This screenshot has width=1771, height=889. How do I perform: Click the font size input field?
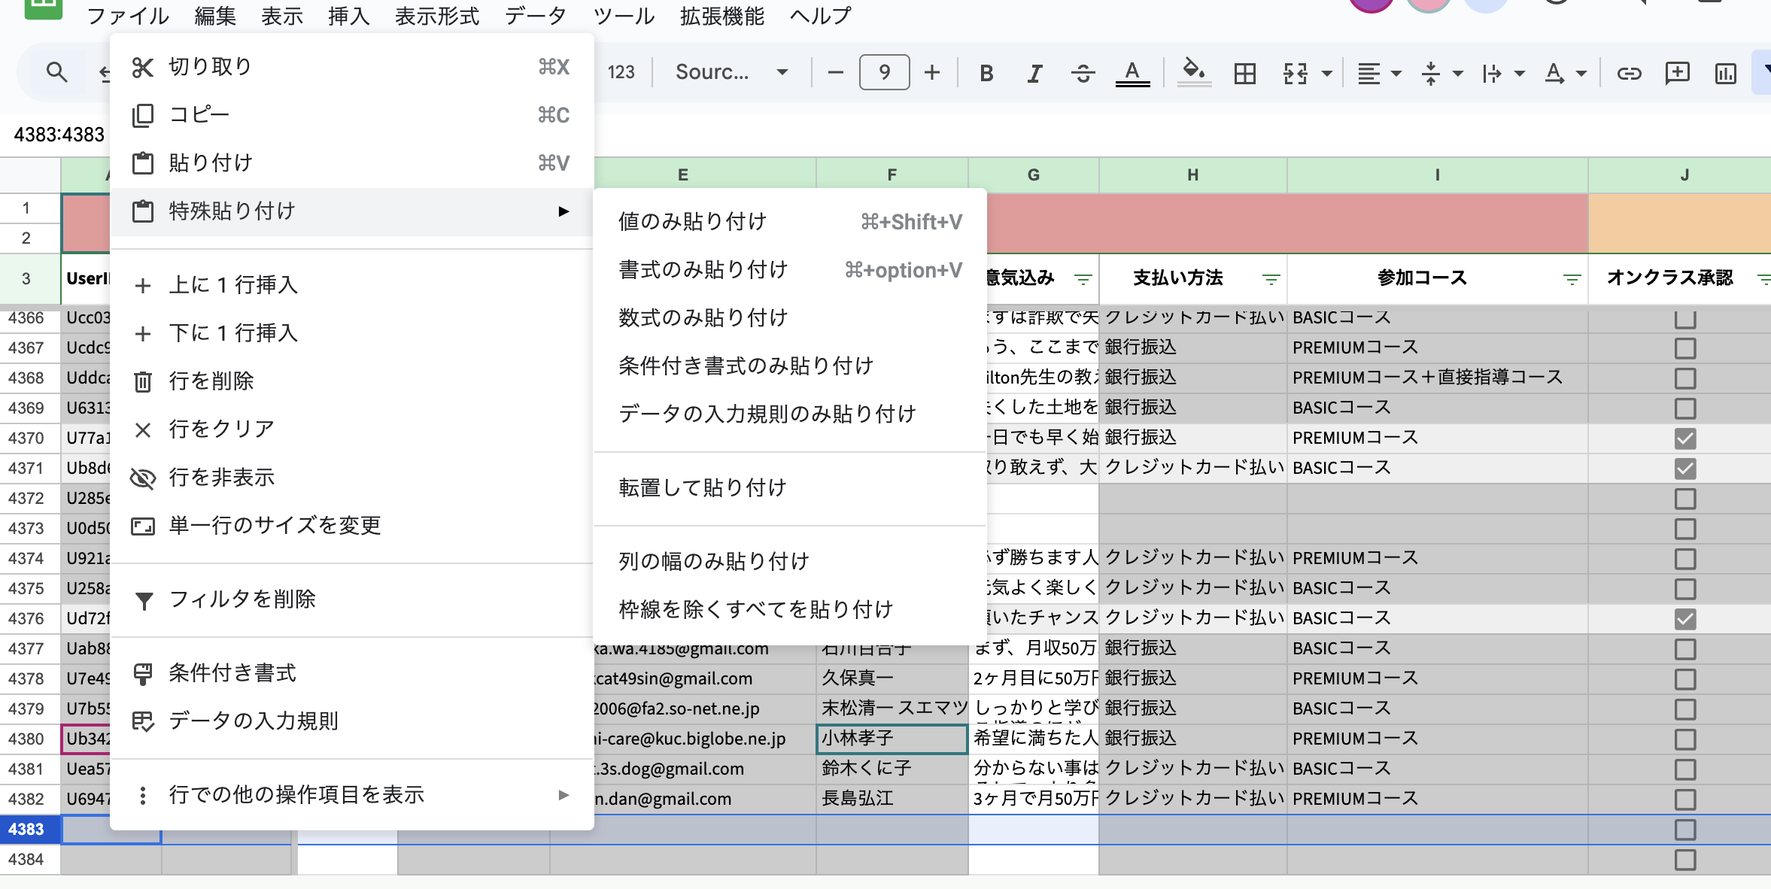pyautogui.click(x=884, y=72)
